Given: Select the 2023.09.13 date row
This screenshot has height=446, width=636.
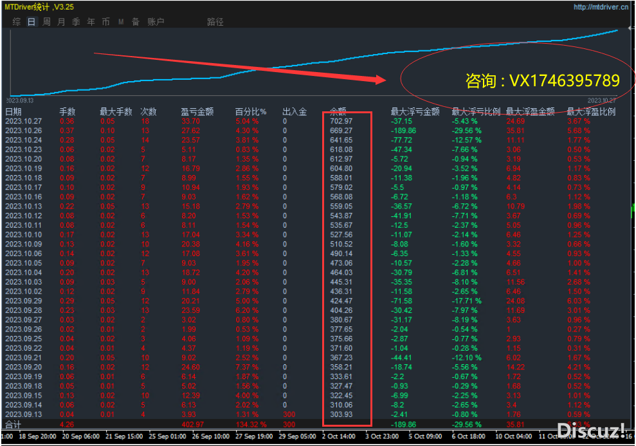Looking at the screenshot, I should pyautogui.click(x=23, y=414).
